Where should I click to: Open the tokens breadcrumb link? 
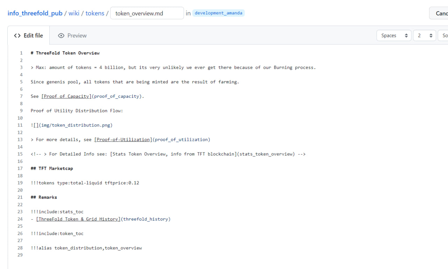coord(95,13)
